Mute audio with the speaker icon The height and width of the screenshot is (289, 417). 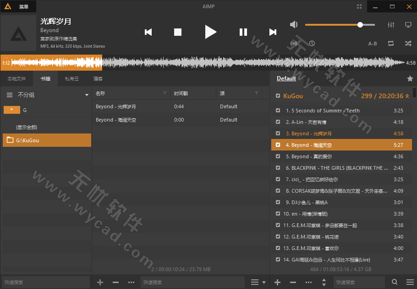[294, 25]
